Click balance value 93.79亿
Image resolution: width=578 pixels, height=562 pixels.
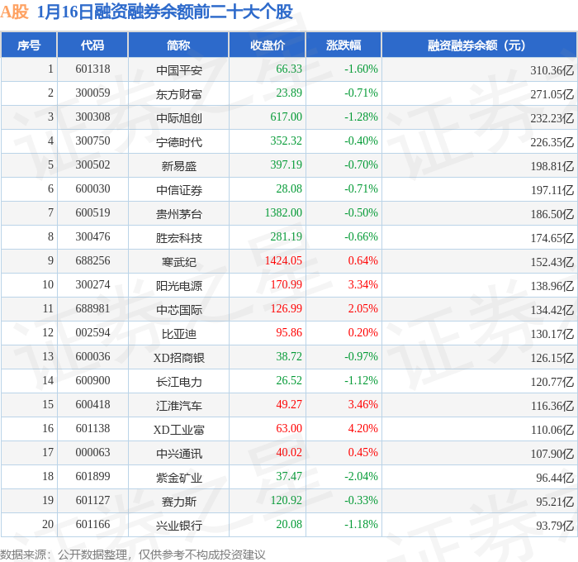pyautogui.click(x=555, y=526)
